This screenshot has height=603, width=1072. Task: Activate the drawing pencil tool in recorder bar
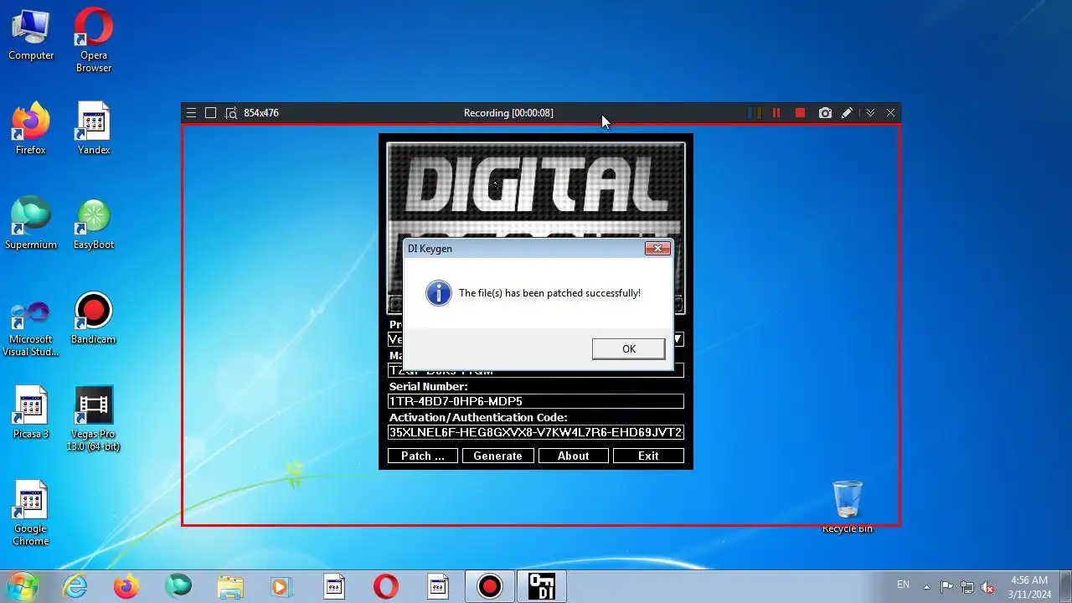pos(847,113)
